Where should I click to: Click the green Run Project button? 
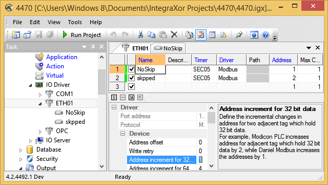tap(82, 35)
